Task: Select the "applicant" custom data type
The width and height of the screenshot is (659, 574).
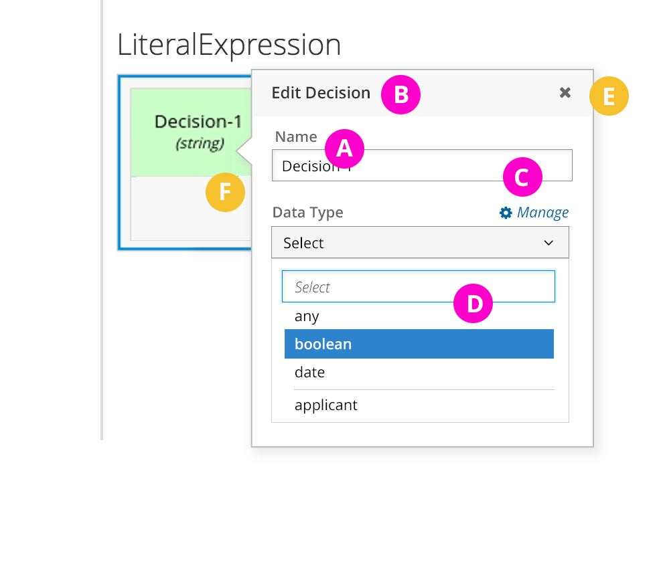Action: (x=326, y=405)
